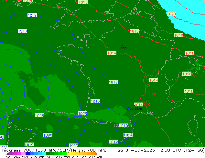Click the 275 legend value
Screen dimensions: 205x158
[x=33, y=157]
